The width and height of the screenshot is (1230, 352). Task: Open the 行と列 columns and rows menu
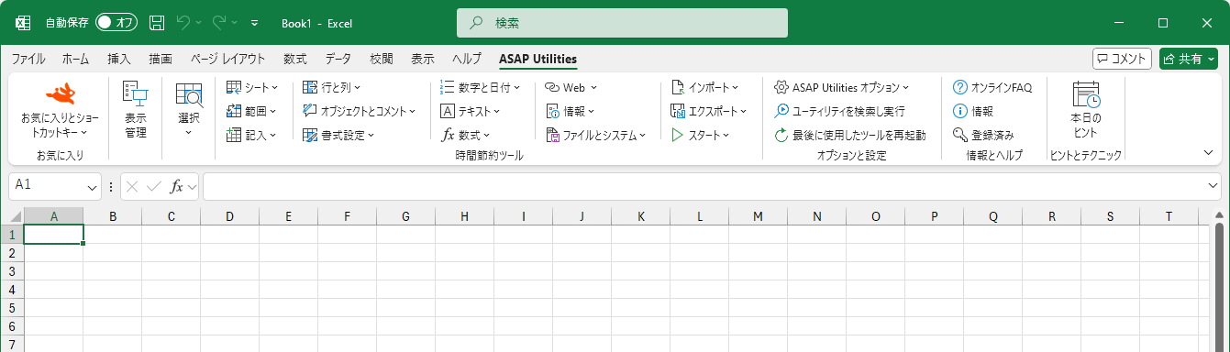pos(331,87)
